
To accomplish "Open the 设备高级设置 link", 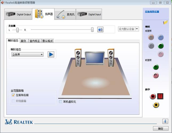I will click(152, 12).
